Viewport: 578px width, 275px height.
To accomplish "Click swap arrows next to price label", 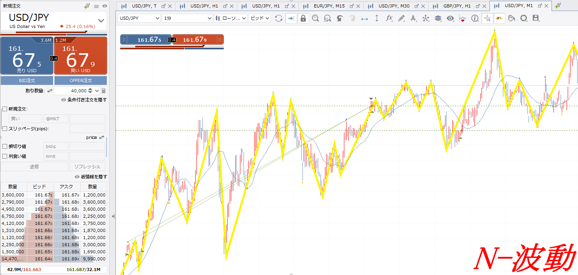I will click(x=102, y=137).
